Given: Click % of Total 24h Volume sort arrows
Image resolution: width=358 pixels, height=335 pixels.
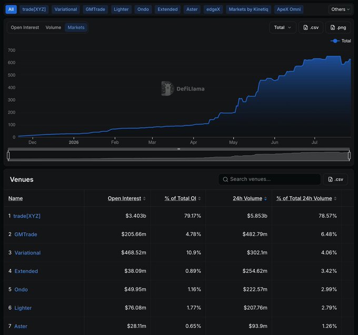Looking at the screenshot, I should (335, 198).
